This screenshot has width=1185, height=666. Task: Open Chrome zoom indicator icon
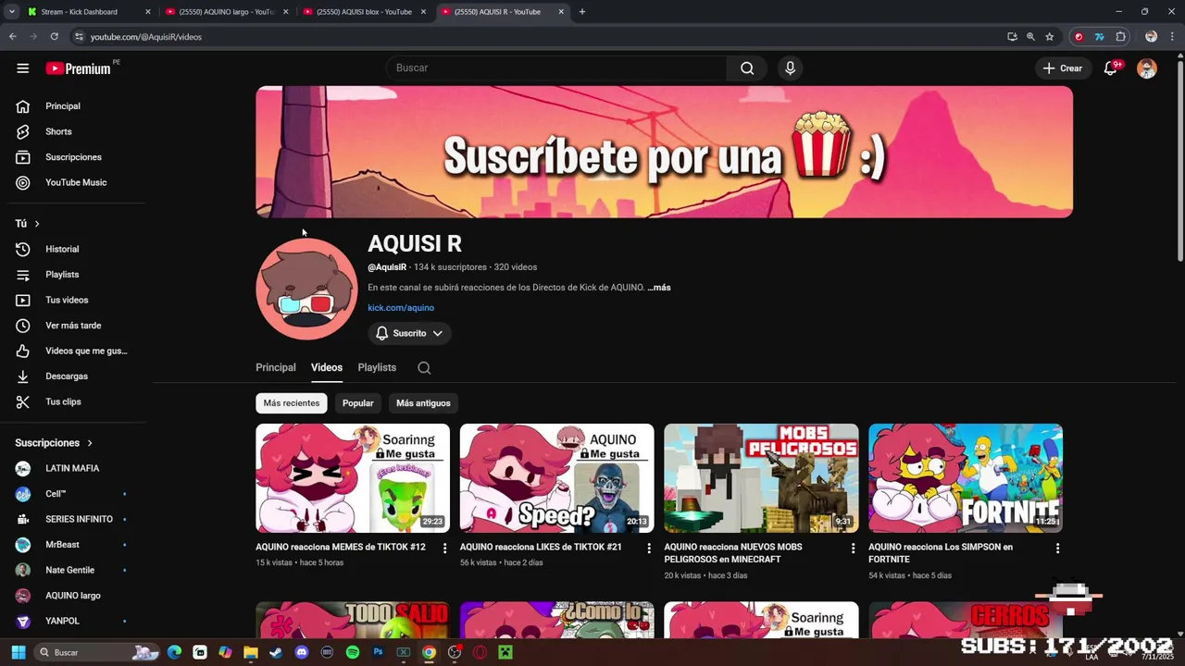(1030, 37)
